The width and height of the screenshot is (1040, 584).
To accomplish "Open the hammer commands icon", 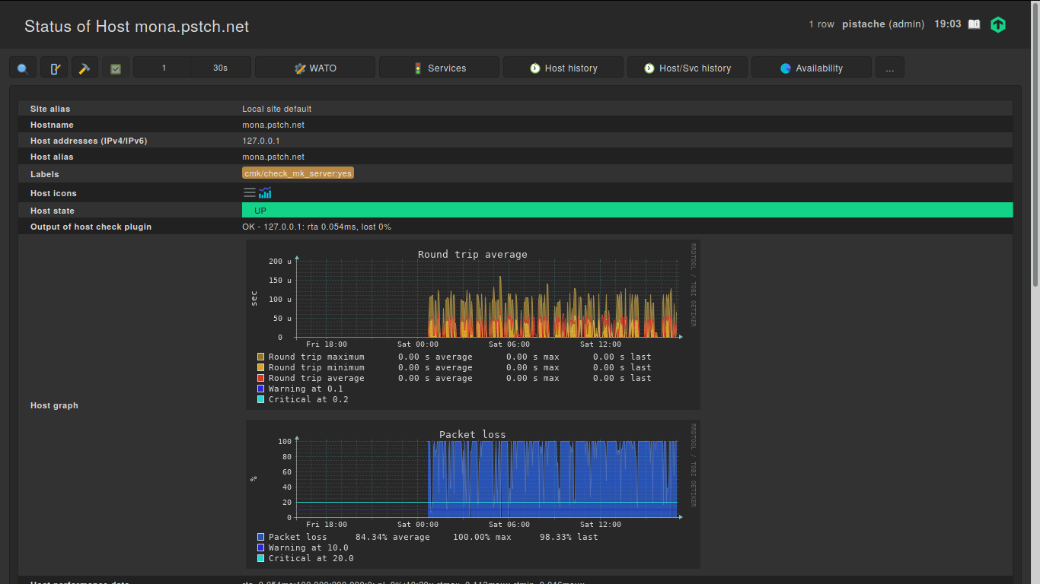I will coord(85,68).
